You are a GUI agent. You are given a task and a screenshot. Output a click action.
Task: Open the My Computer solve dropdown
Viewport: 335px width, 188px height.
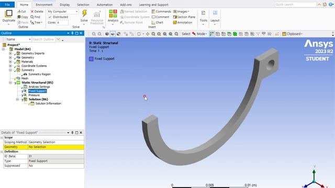(63, 11)
